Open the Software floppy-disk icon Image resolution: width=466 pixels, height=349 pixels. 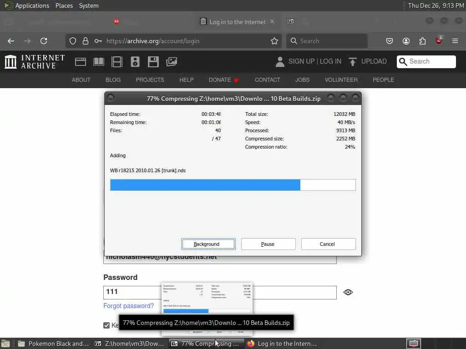pos(153,62)
